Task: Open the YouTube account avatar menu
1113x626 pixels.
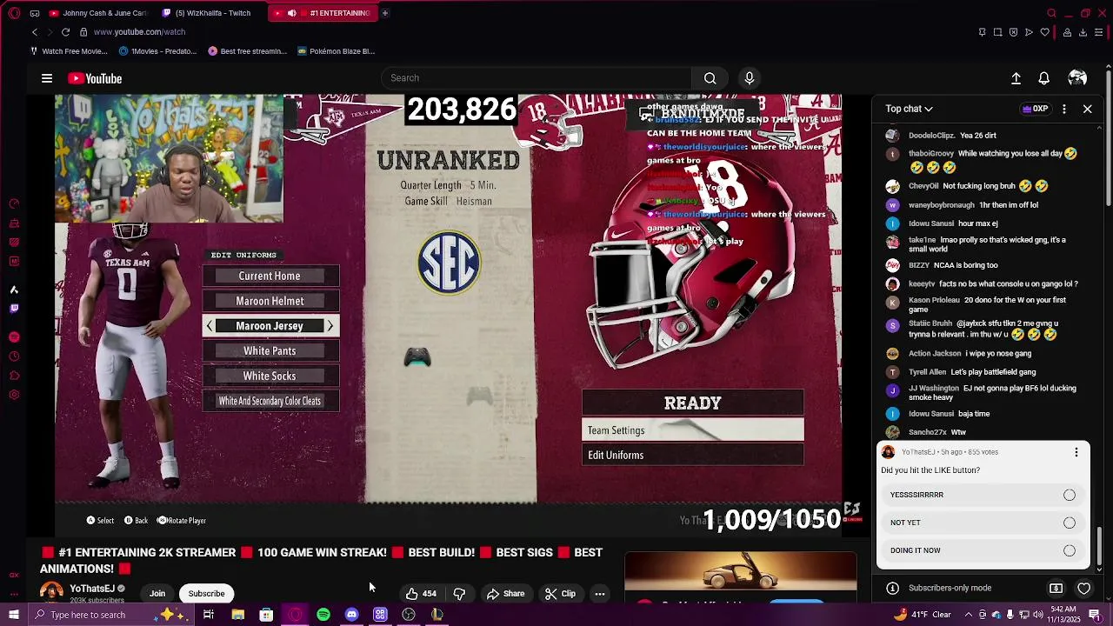Action: 1077,78
